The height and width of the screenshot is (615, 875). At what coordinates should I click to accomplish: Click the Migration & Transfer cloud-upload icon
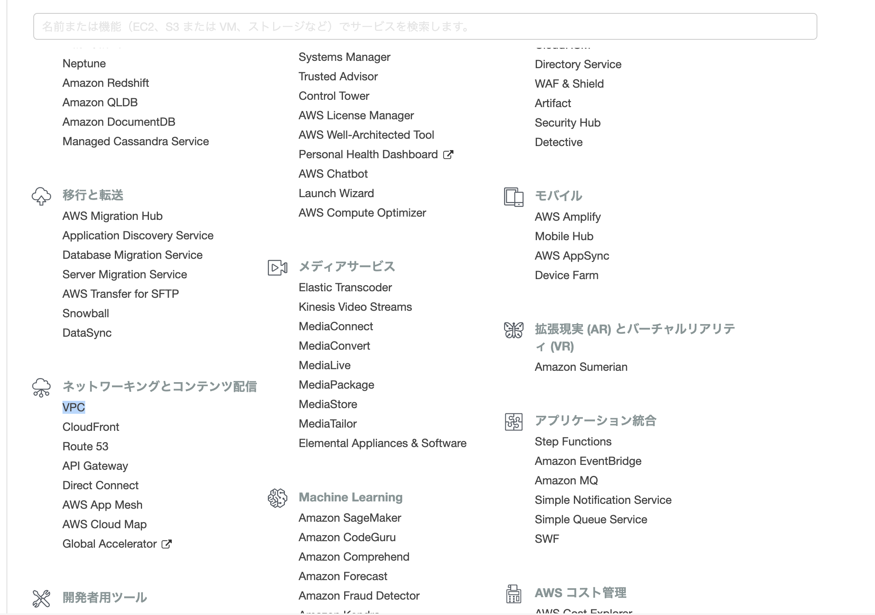tap(41, 196)
